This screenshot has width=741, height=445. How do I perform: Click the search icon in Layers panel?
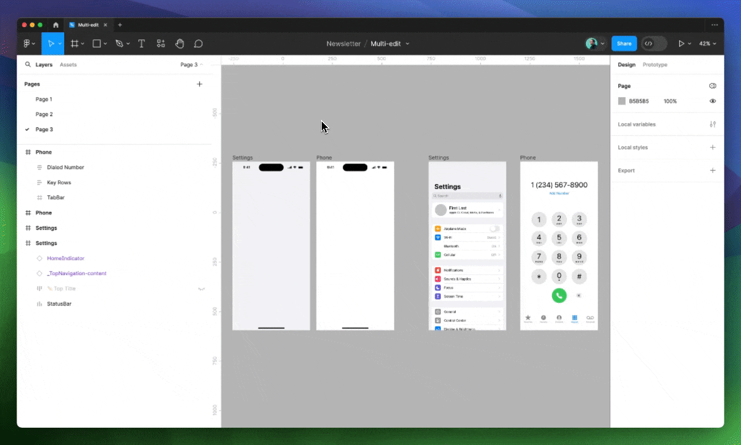28,64
